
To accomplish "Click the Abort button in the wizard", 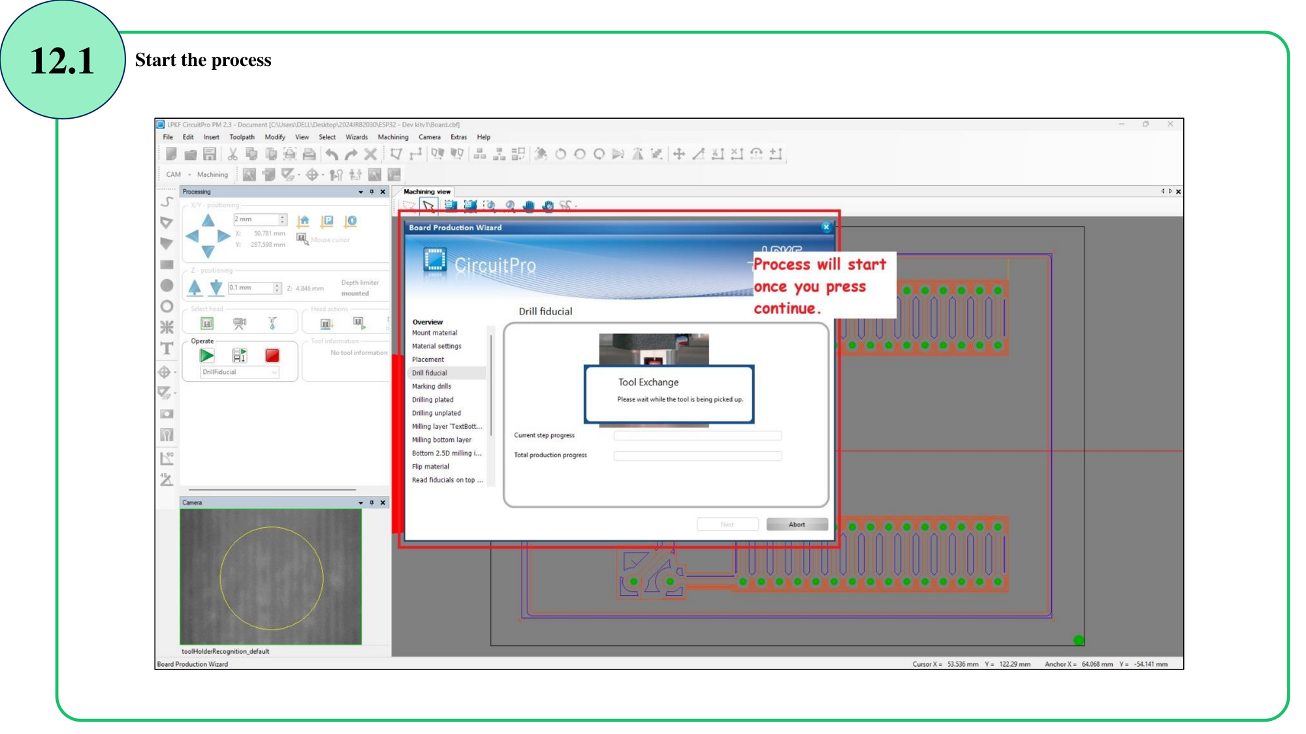I will tap(797, 525).
